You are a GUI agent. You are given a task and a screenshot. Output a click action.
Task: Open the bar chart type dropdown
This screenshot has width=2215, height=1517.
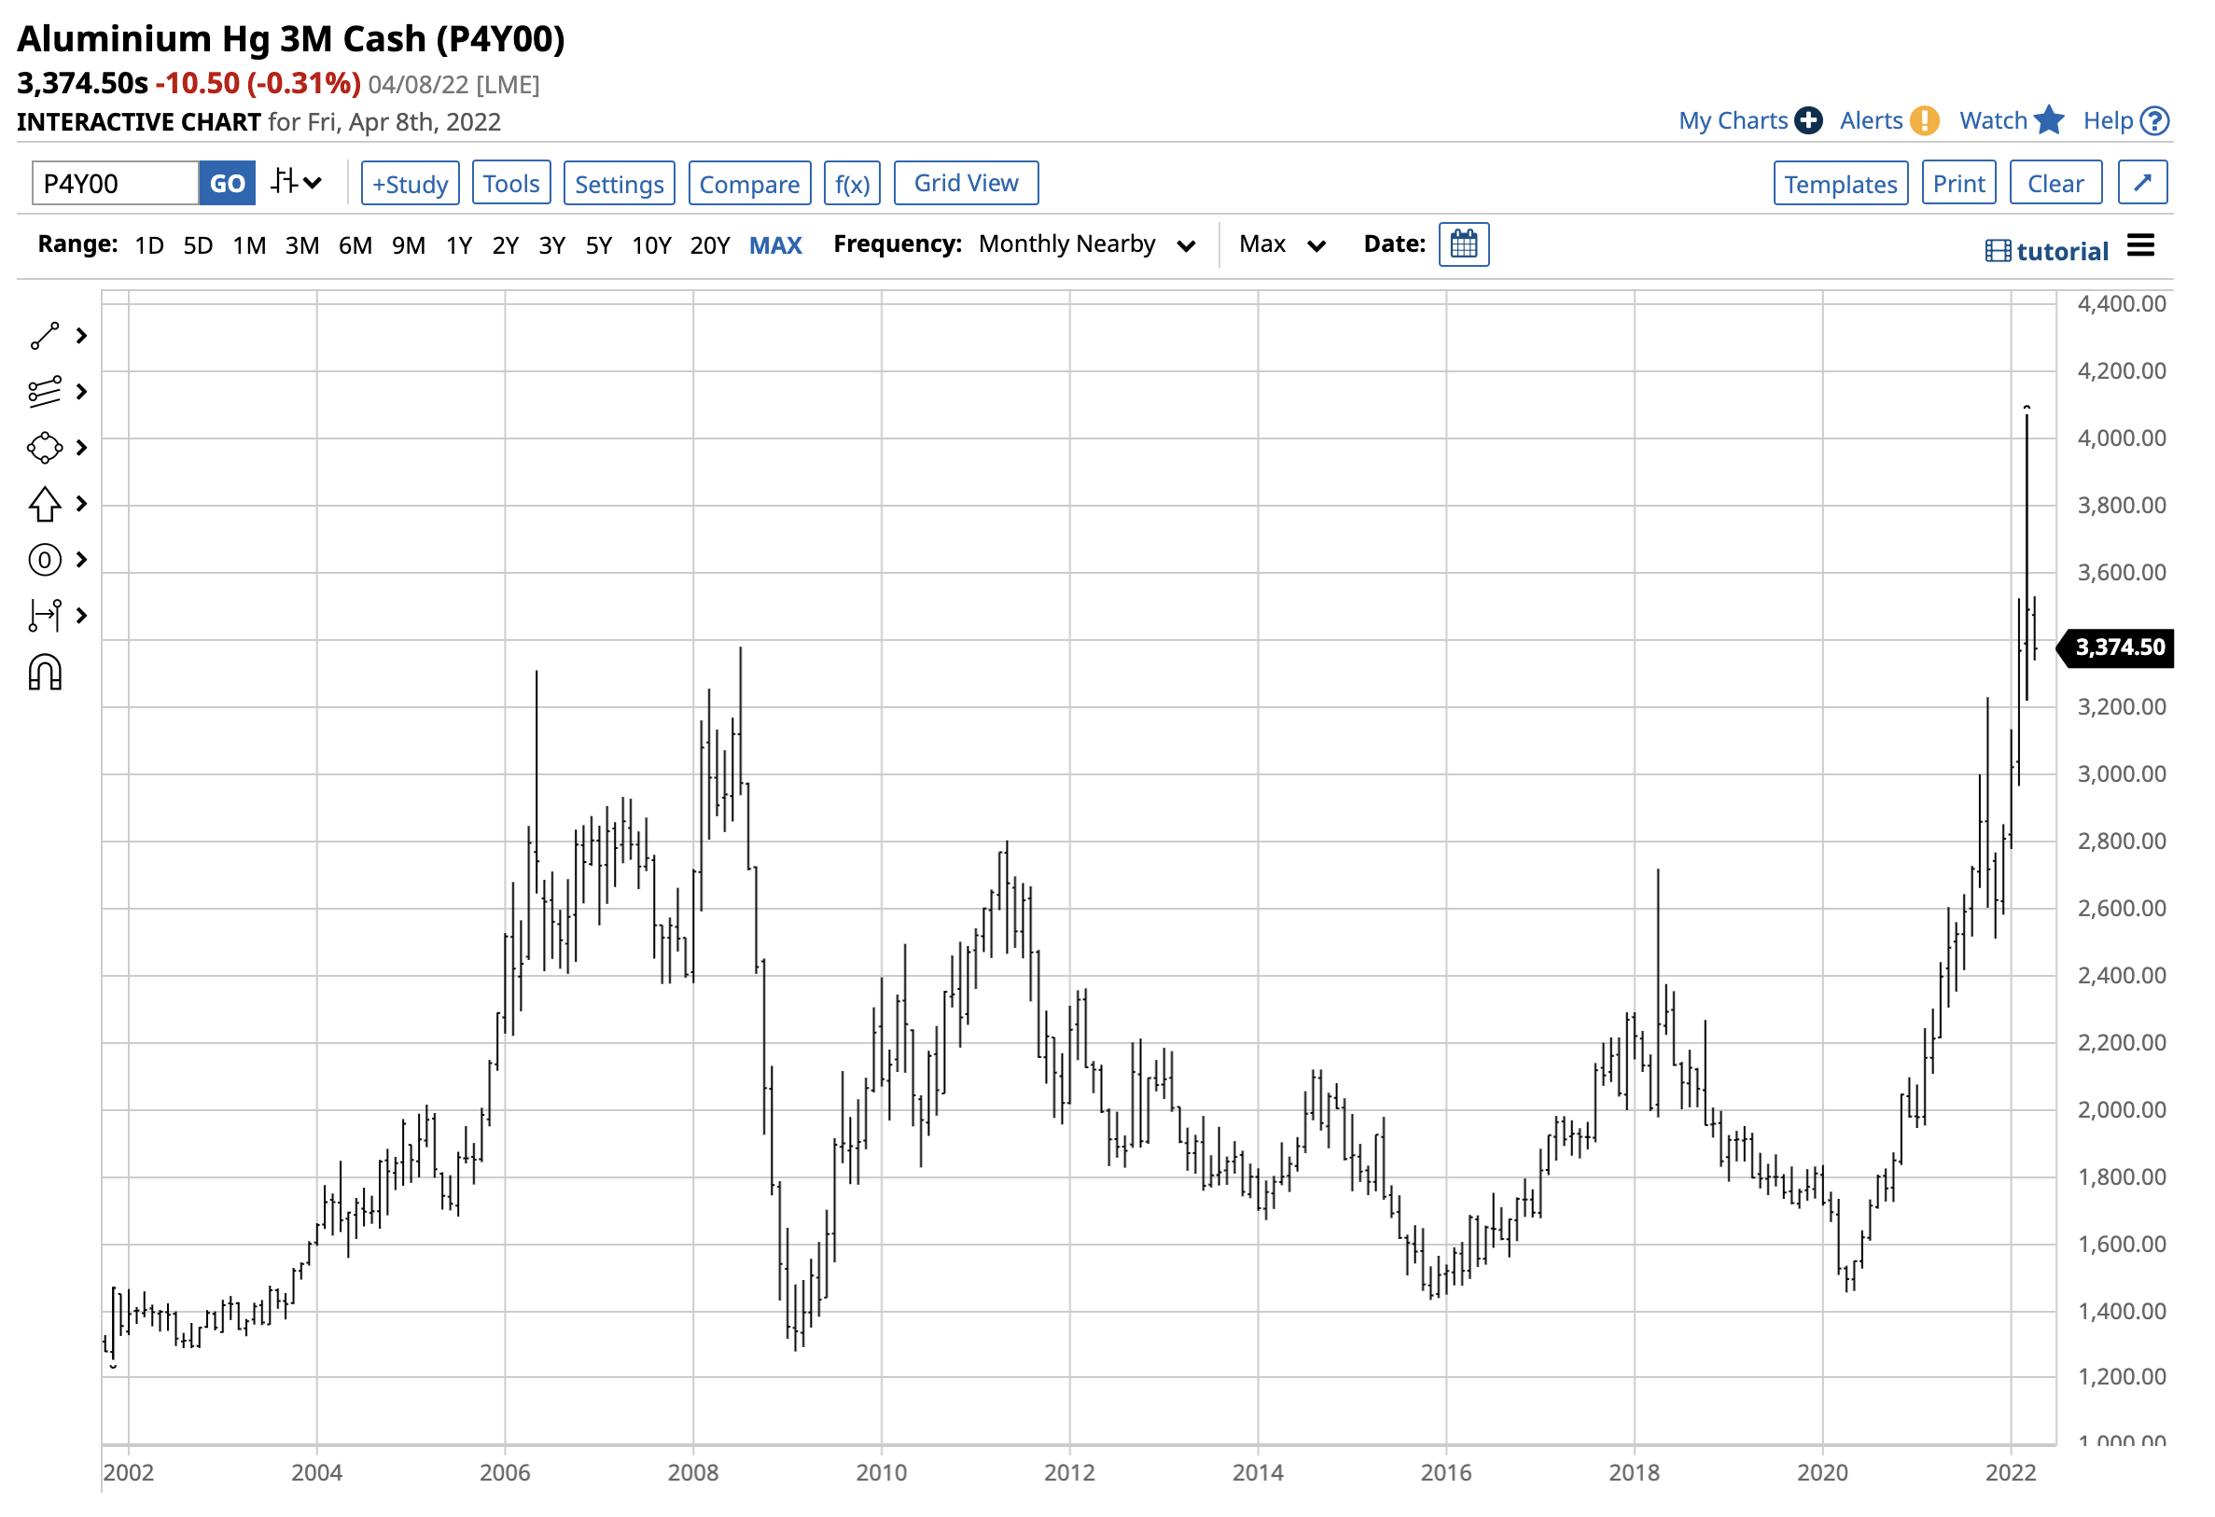pos(298,183)
